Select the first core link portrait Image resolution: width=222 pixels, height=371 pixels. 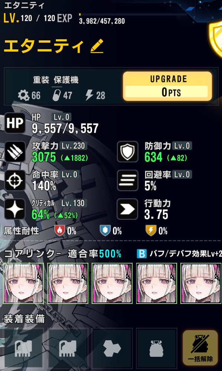point(23,283)
